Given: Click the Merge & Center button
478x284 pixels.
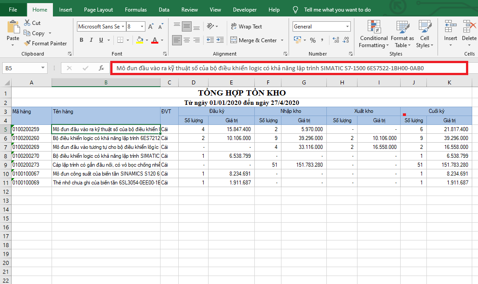Looking at the screenshot, I should [253, 40].
